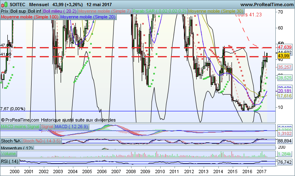Image resolution: width=295 pixels, height=176 pixels.
Task: Select Moyenne mobile (Simple 30) label
Action: click(216, 11)
